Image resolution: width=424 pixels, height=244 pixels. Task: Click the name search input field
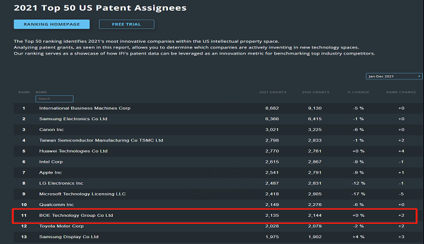pyautogui.click(x=55, y=99)
